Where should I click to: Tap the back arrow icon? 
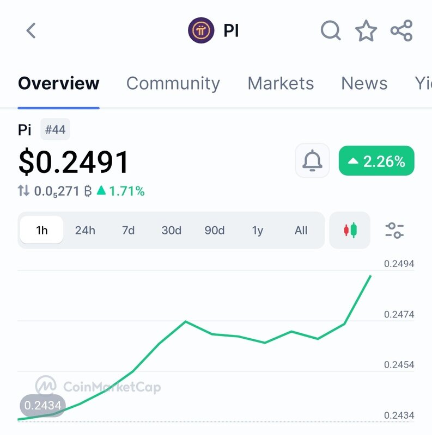coord(31,30)
